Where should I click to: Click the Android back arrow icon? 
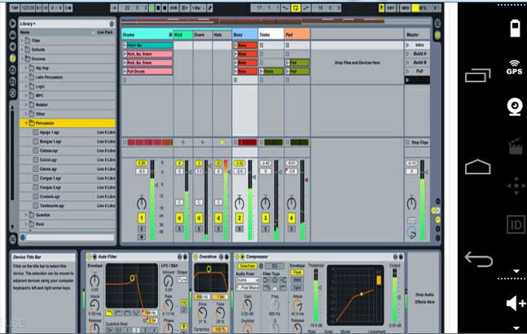click(478, 259)
